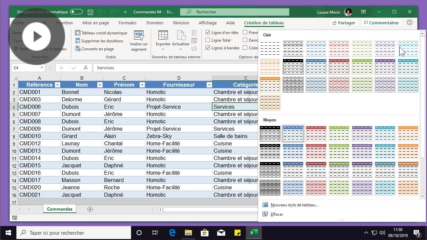Select the black medium table style swatch
The height and width of the screenshot is (240, 427).
(270, 133)
